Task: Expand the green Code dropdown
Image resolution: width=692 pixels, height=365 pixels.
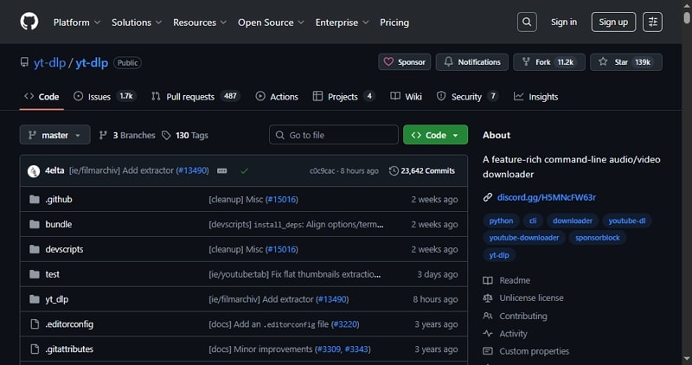Action: (435, 135)
